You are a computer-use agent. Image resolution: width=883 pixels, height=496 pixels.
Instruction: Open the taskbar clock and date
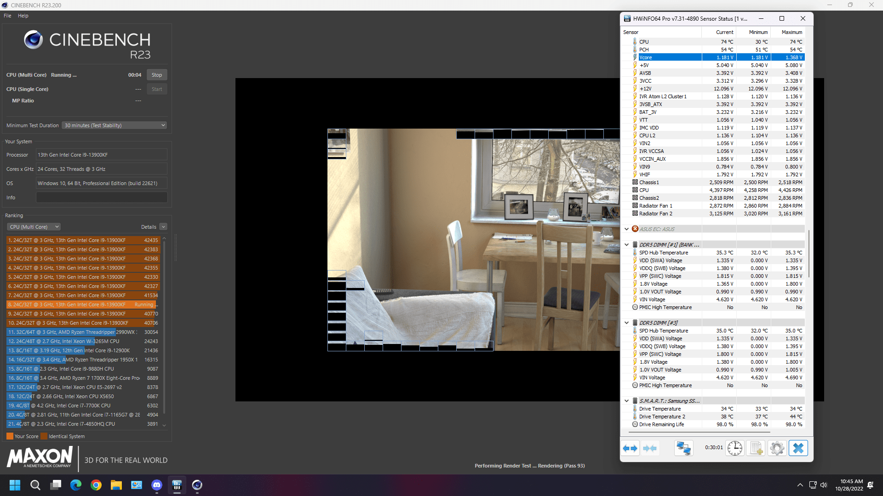849,485
